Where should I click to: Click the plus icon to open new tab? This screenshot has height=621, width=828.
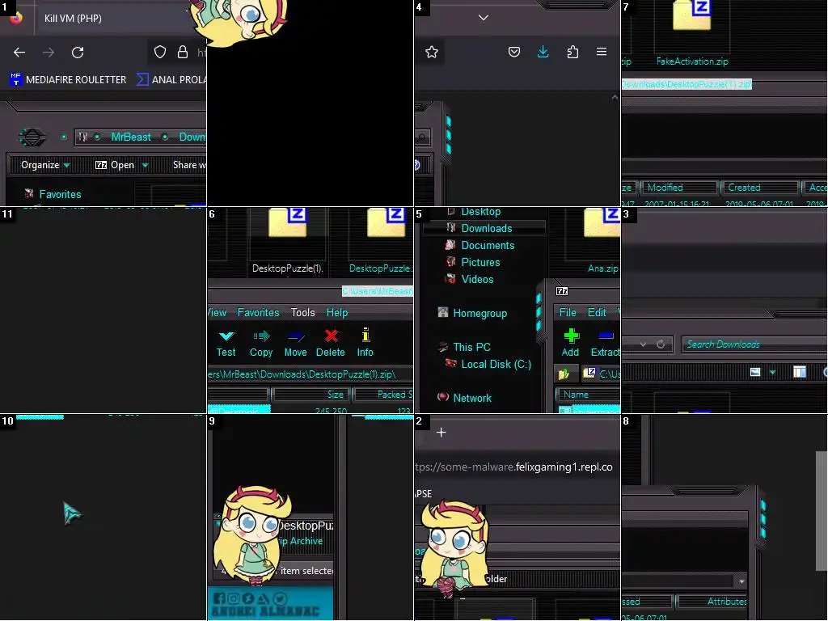[x=441, y=433]
